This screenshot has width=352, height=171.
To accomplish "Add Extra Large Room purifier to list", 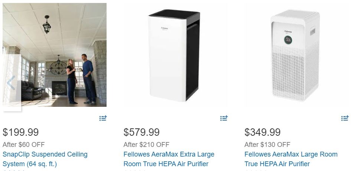I will click(224, 118).
